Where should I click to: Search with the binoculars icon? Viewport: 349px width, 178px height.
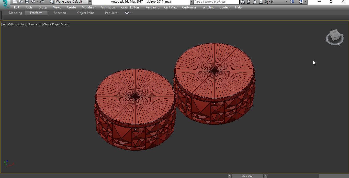click(243, 2)
